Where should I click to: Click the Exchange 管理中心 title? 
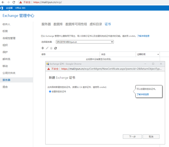pyautogui.click(x=18, y=16)
